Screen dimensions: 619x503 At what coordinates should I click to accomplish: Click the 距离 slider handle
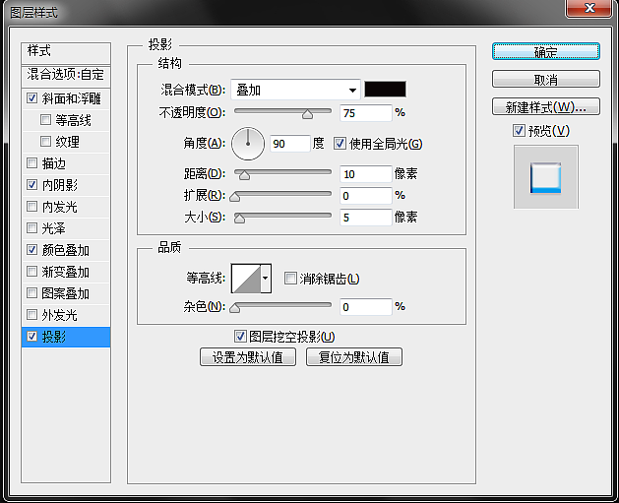[x=244, y=175]
